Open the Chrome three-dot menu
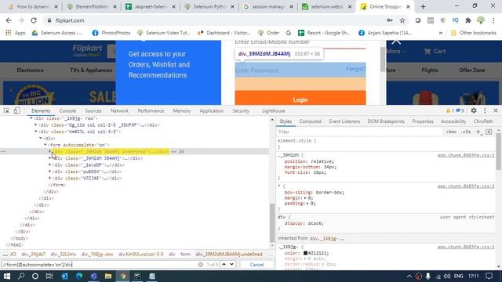 click(493, 20)
